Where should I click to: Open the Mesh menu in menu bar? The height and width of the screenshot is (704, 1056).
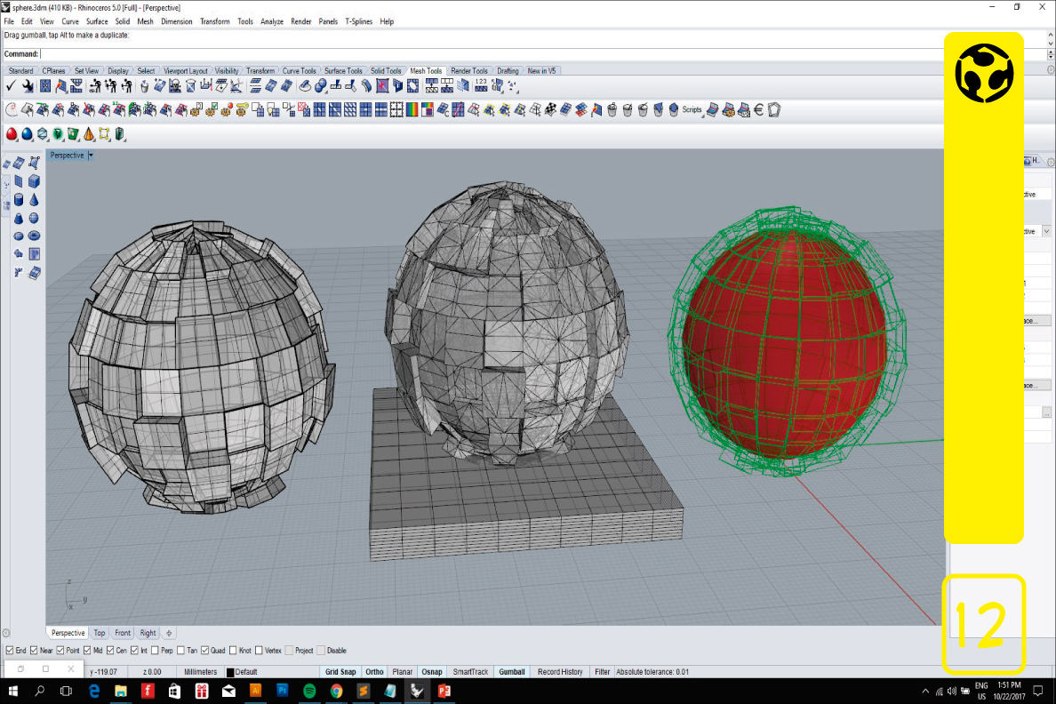pyautogui.click(x=145, y=21)
